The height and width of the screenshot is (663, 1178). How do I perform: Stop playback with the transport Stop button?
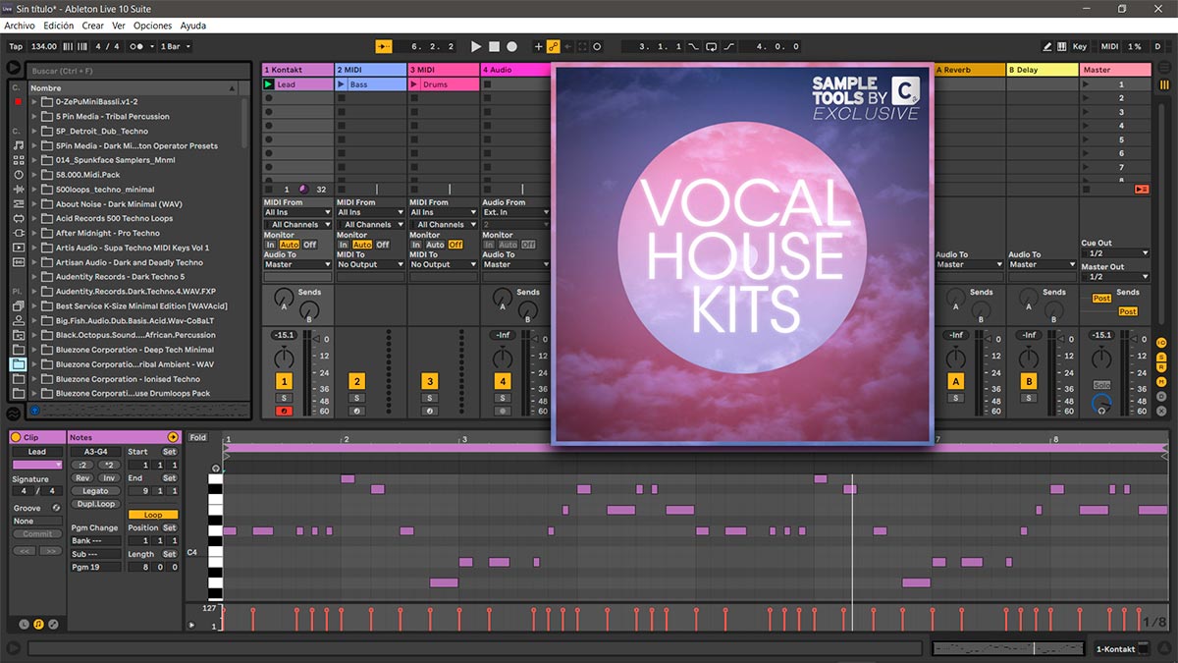pyautogui.click(x=494, y=46)
